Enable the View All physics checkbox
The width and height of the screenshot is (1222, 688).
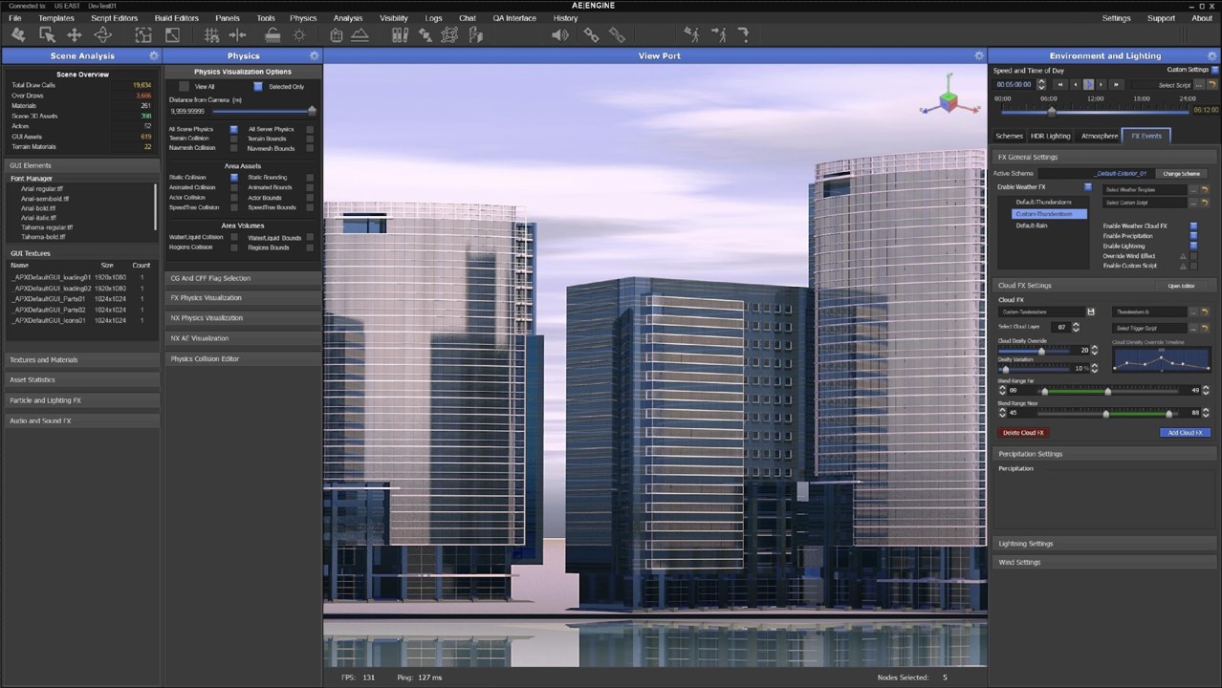tap(185, 87)
